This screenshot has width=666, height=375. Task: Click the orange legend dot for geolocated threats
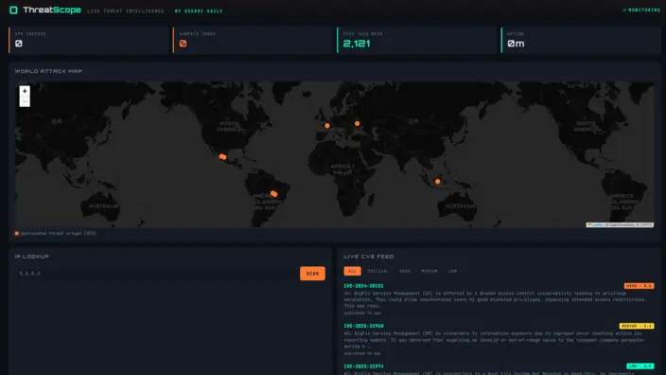17,233
